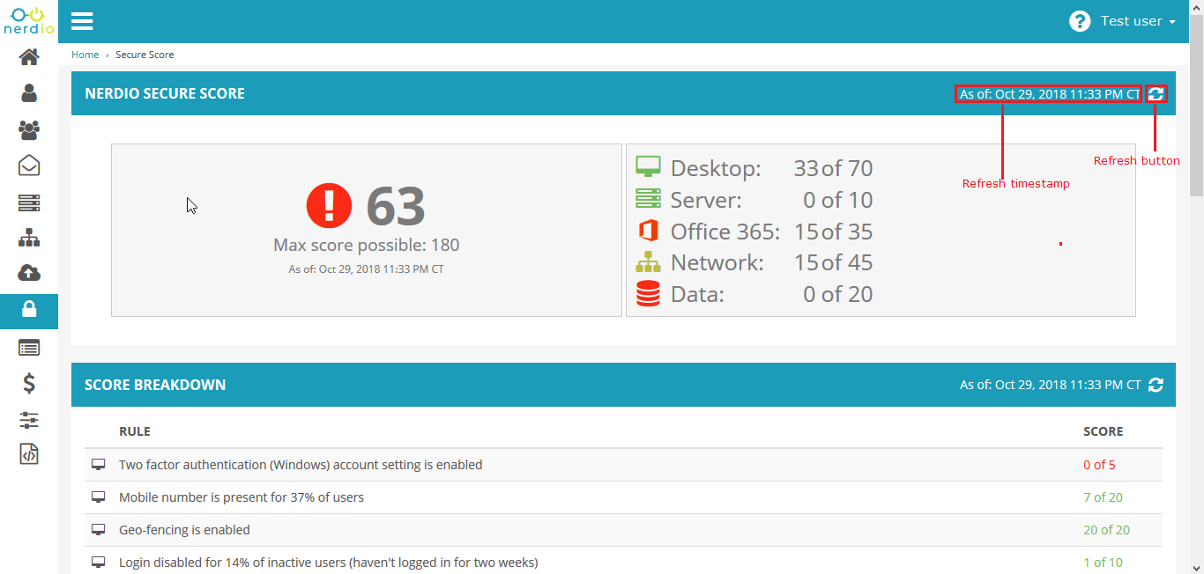Click the Secure Score breadcrumb
Screen dimensions: 1204x574
[x=145, y=55]
